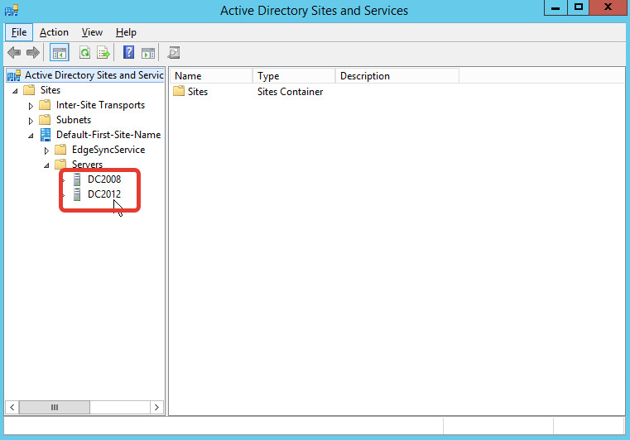The height and width of the screenshot is (440, 630).
Task: Open the Help menu
Action: point(126,32)
